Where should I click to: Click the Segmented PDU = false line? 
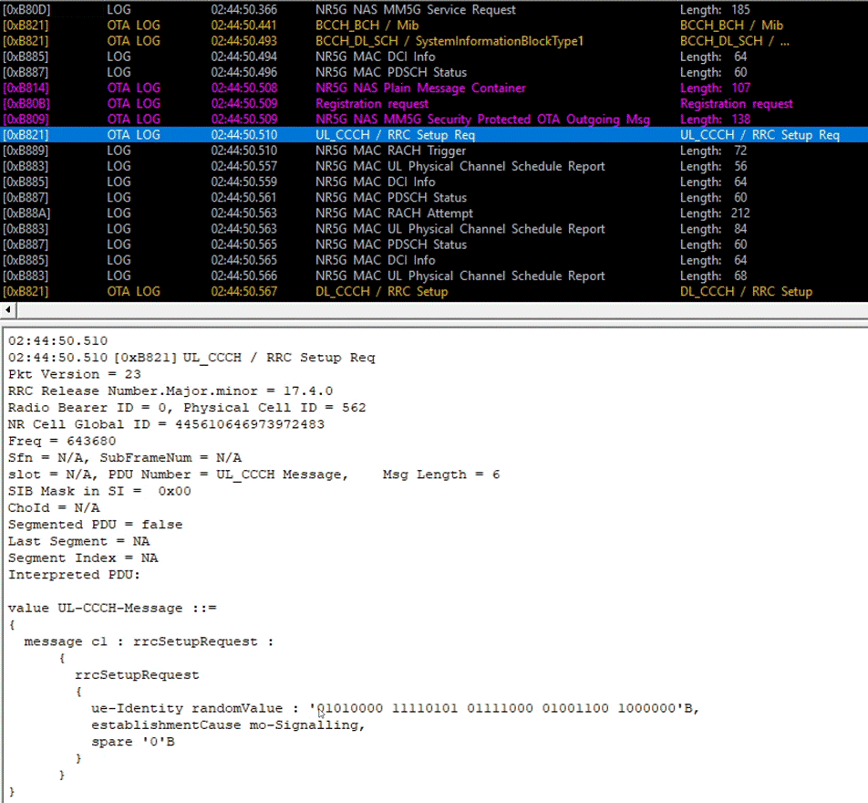95,525
